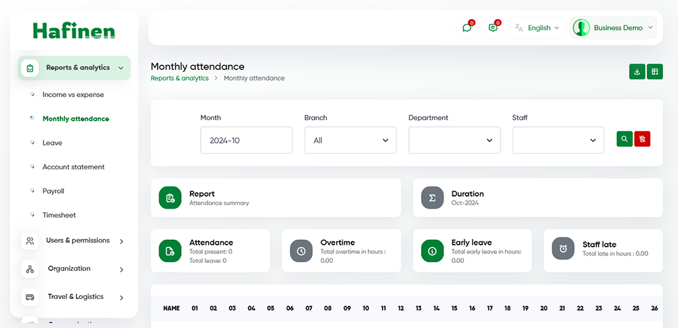678x328 pixels.
Task: Open the Leave report
Action: coord(52,143)
